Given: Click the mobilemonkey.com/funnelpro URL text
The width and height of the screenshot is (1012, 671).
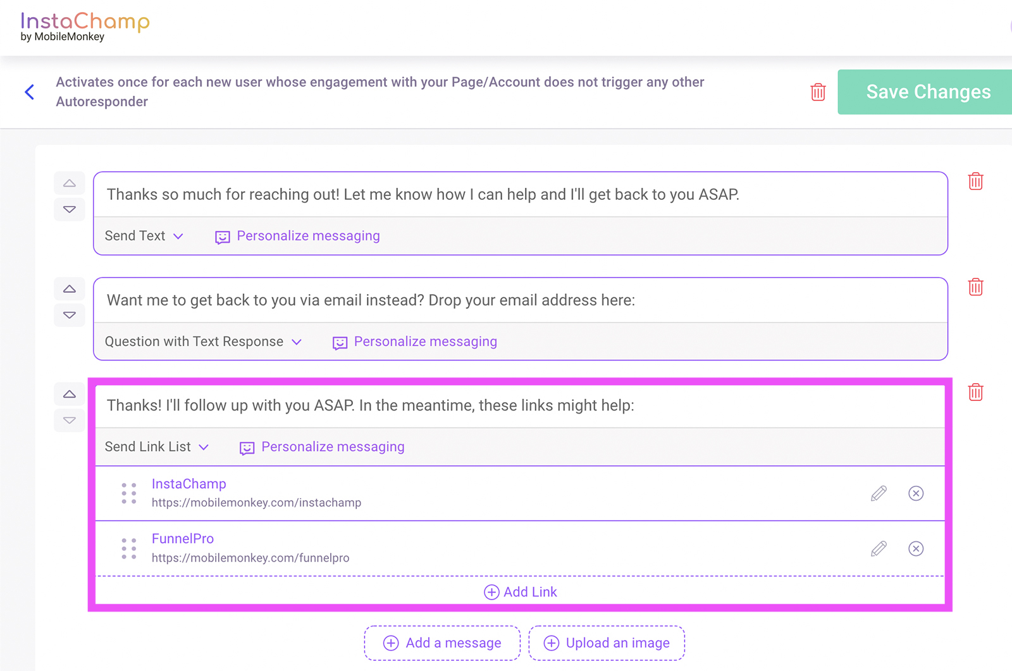Looking at the screenshot, I should (x=250, y=558).
